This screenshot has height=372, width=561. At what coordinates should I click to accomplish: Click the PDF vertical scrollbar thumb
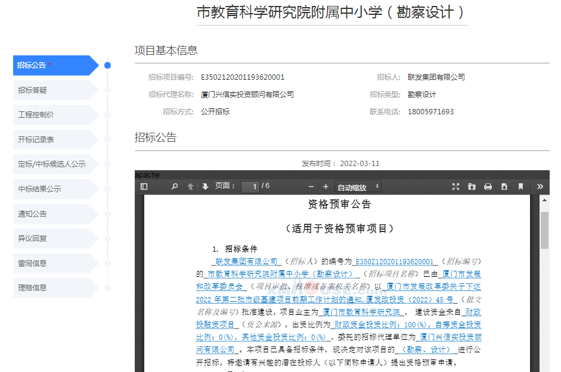[544, 230]
